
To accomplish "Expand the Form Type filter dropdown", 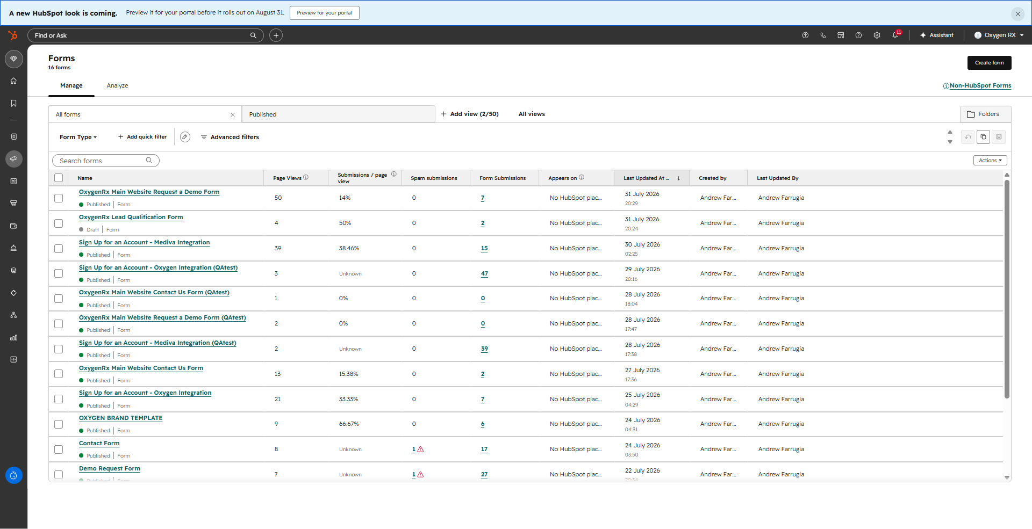I will pyautogui.click(x=78, y=137).
